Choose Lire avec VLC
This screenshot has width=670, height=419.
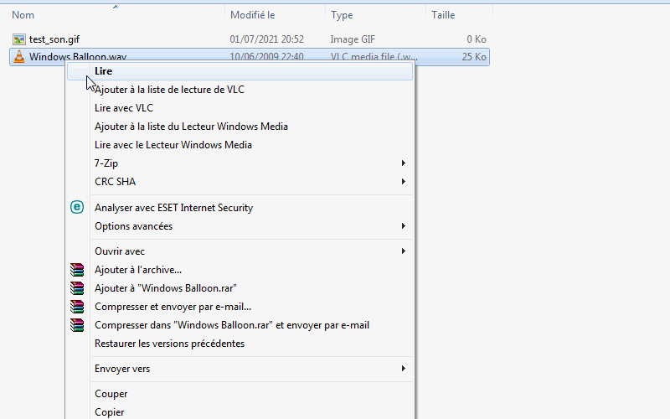(240, 108)
